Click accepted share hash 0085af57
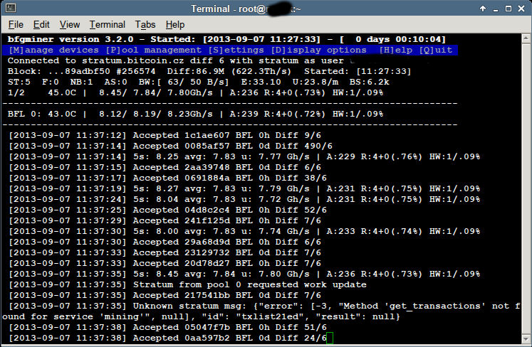The image size is (532, 347). 207,146
